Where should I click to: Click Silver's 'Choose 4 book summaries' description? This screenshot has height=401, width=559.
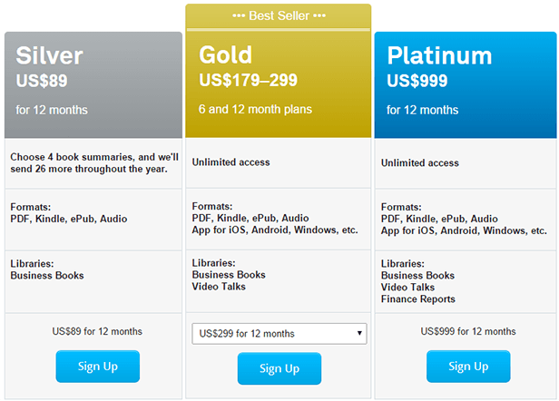coord(94,163)
